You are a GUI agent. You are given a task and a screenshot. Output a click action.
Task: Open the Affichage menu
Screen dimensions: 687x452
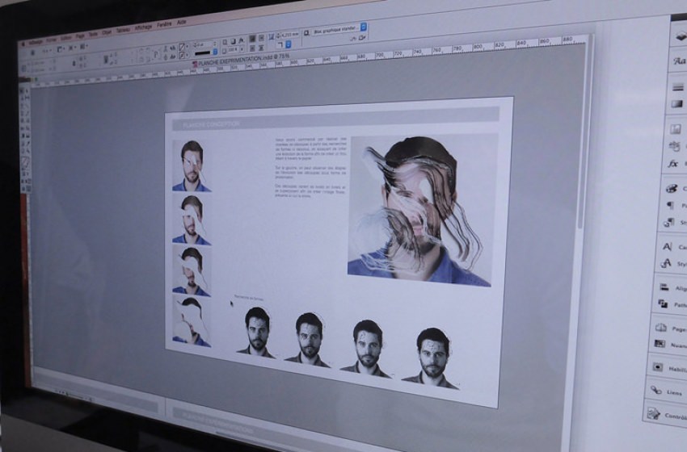coord(143,27)
